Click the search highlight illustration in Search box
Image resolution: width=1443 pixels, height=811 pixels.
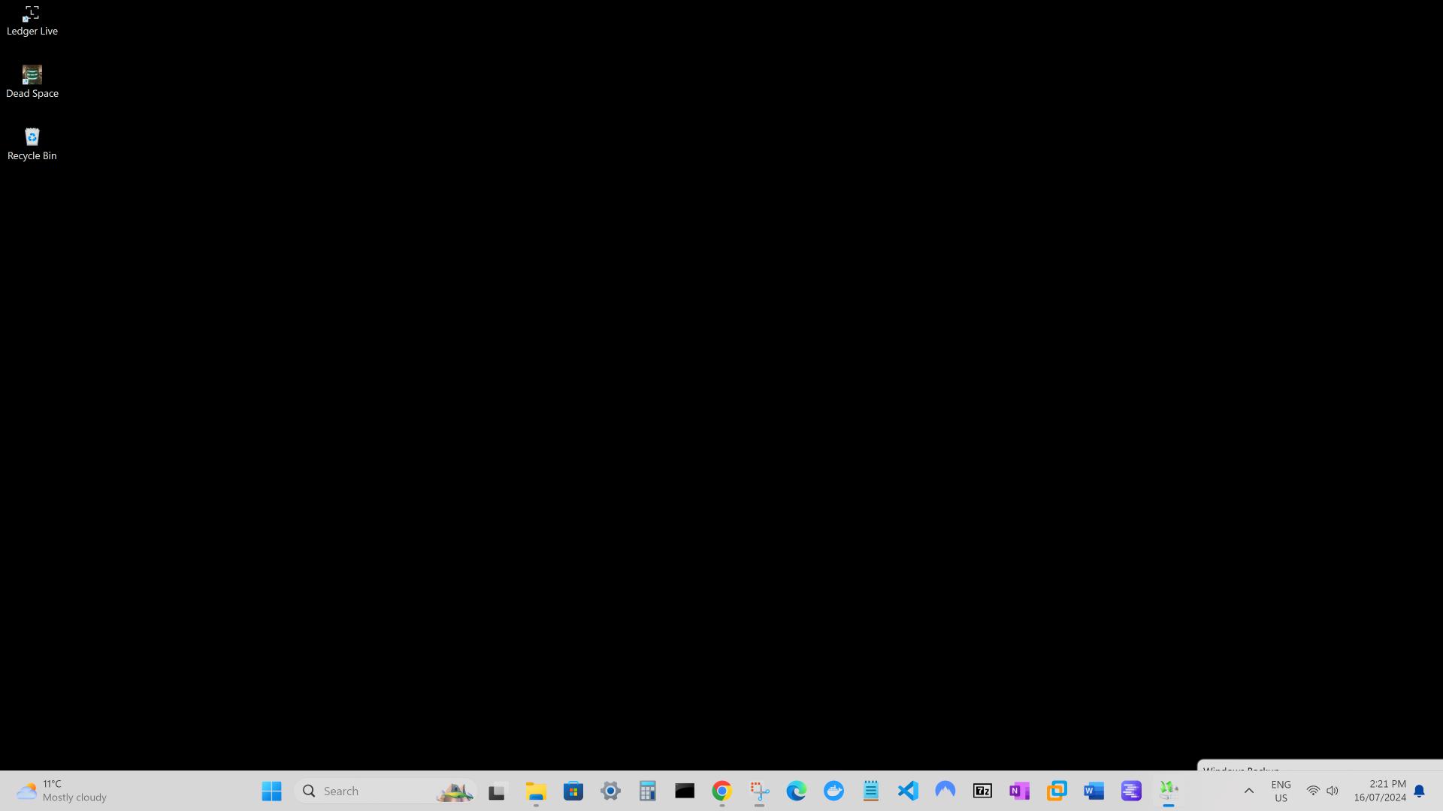click(455, 791)
